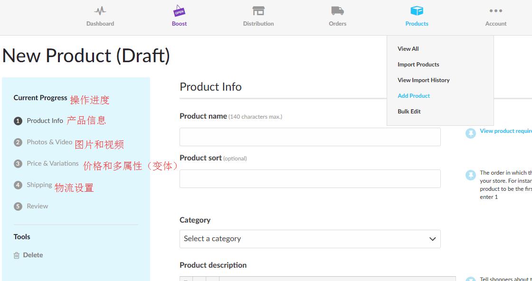The image size is (532, 281).
Task: Open the Dashboard pulse icon
Action: coord(100,10)
